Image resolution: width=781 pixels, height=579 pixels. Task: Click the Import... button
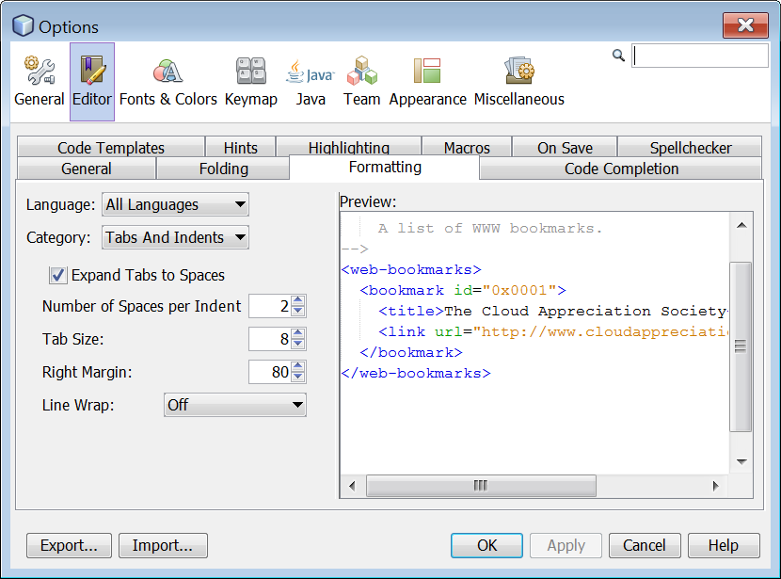tap(163, 545)
